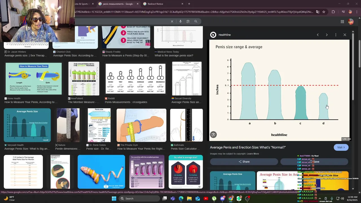The image size is (361, 203).
Task: Open OBS Studio from the taskbar
Action: 247,198
